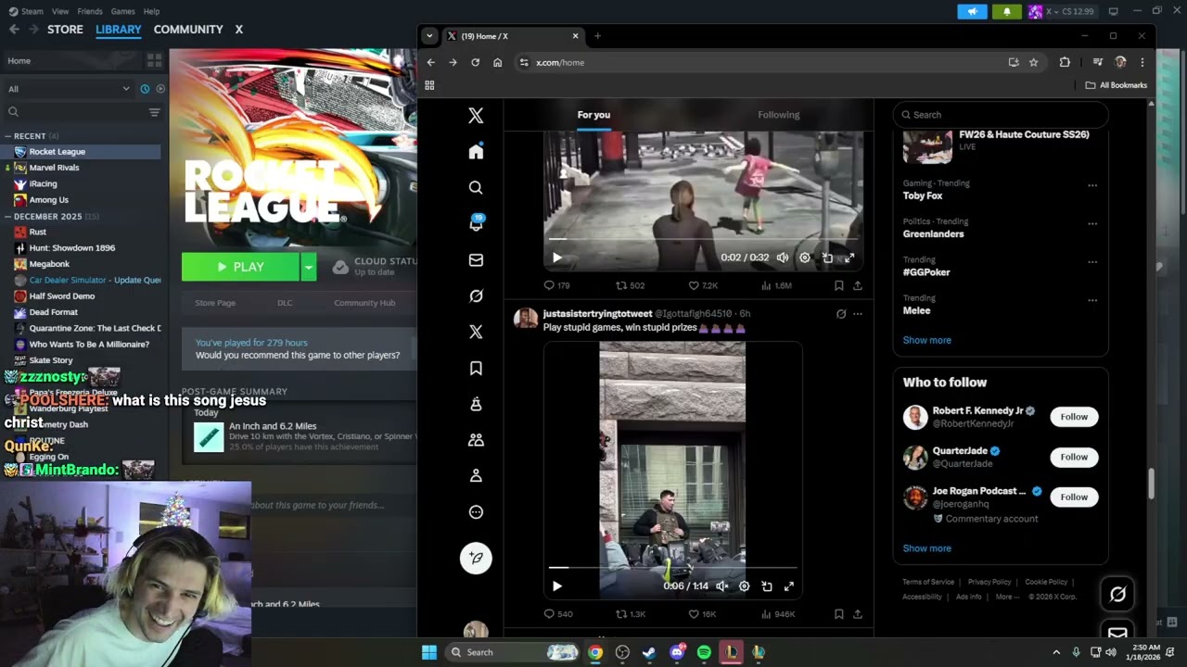This screenshot has height=667, width=1187.
Task: Unmute the 1:14 video volume icon
Action: point(721,585)
